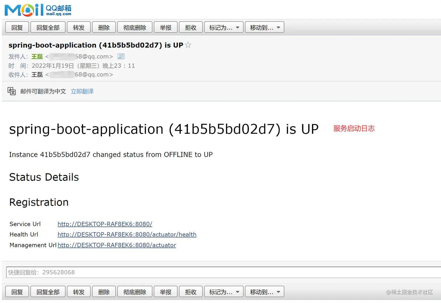Open the Management Url actuator link

pyautogui.click(x=117, y=245)
